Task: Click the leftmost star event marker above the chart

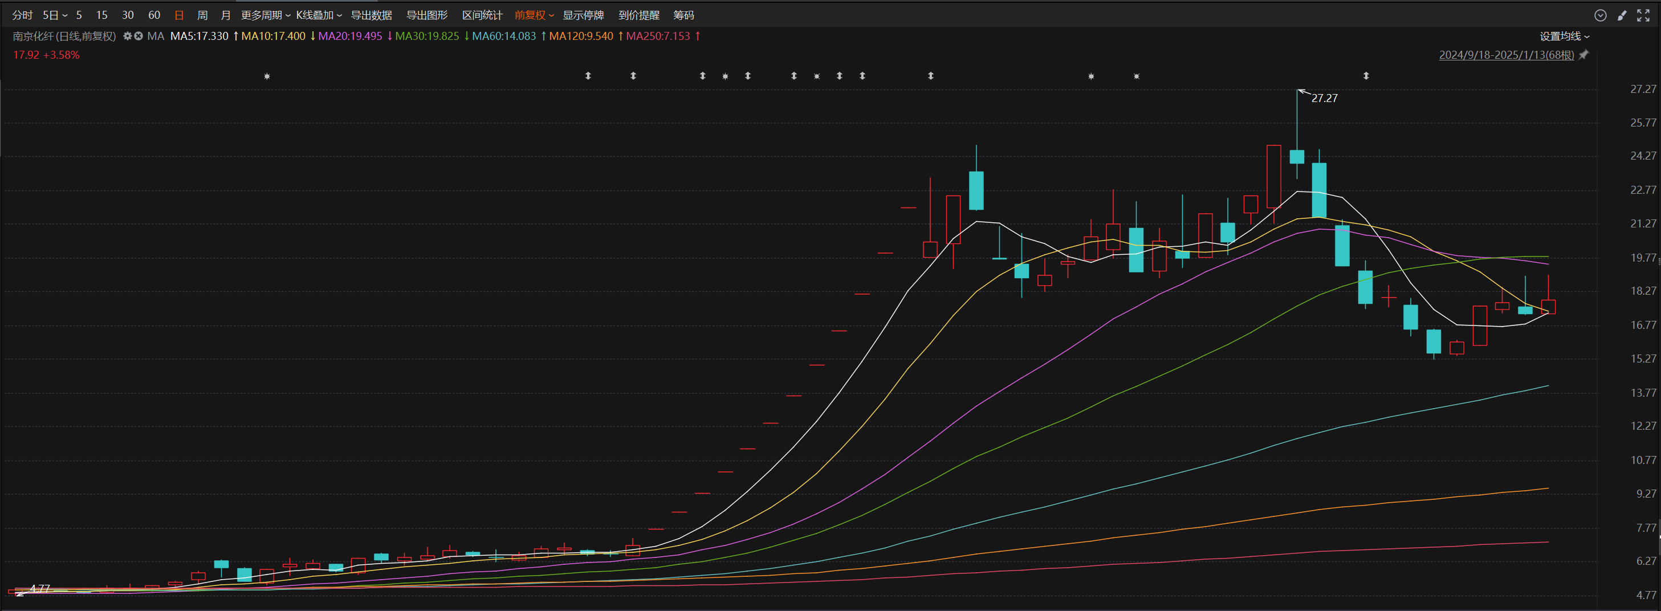Action: click(267, 76)
